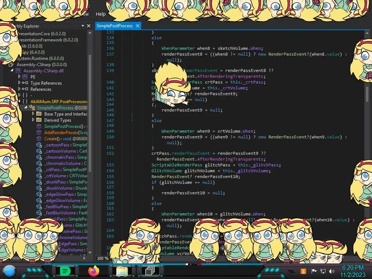Click the Java tray icon
372x279 pixels.
(x=303, y=271)
